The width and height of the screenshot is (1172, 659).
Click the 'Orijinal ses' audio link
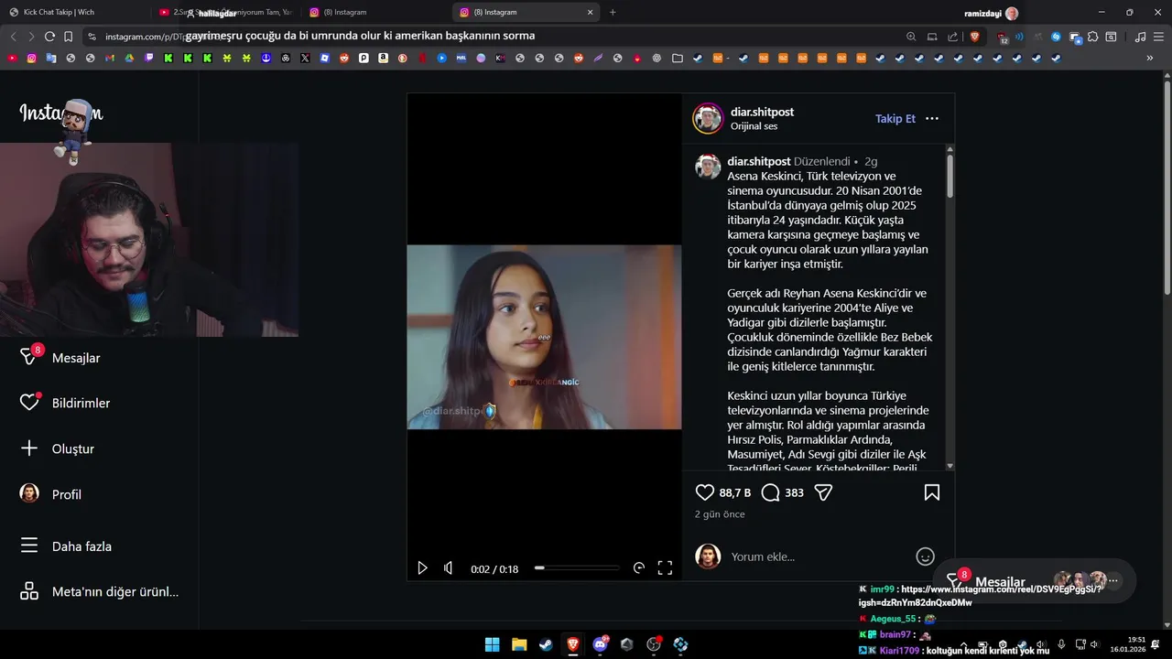pyautogui.click(x=754, y=126)
